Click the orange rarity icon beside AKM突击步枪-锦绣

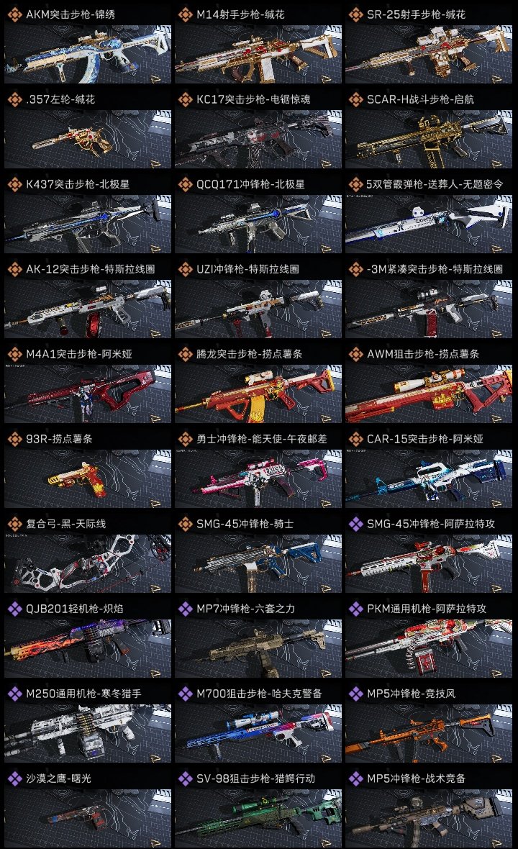[14, 14]
